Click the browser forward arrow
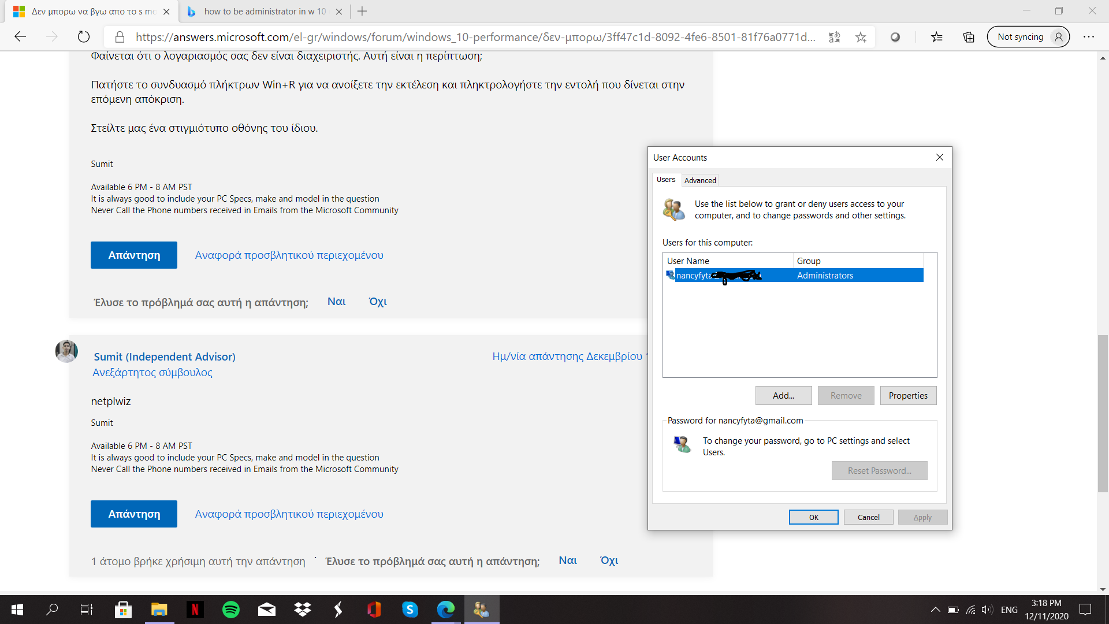This screenshot has width=1109, height=624. tap(52, 37)
